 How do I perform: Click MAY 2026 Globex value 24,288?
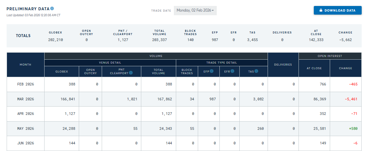tap(69, 128)
